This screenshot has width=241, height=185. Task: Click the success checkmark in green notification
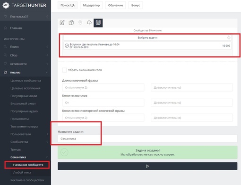click(64, 152)
